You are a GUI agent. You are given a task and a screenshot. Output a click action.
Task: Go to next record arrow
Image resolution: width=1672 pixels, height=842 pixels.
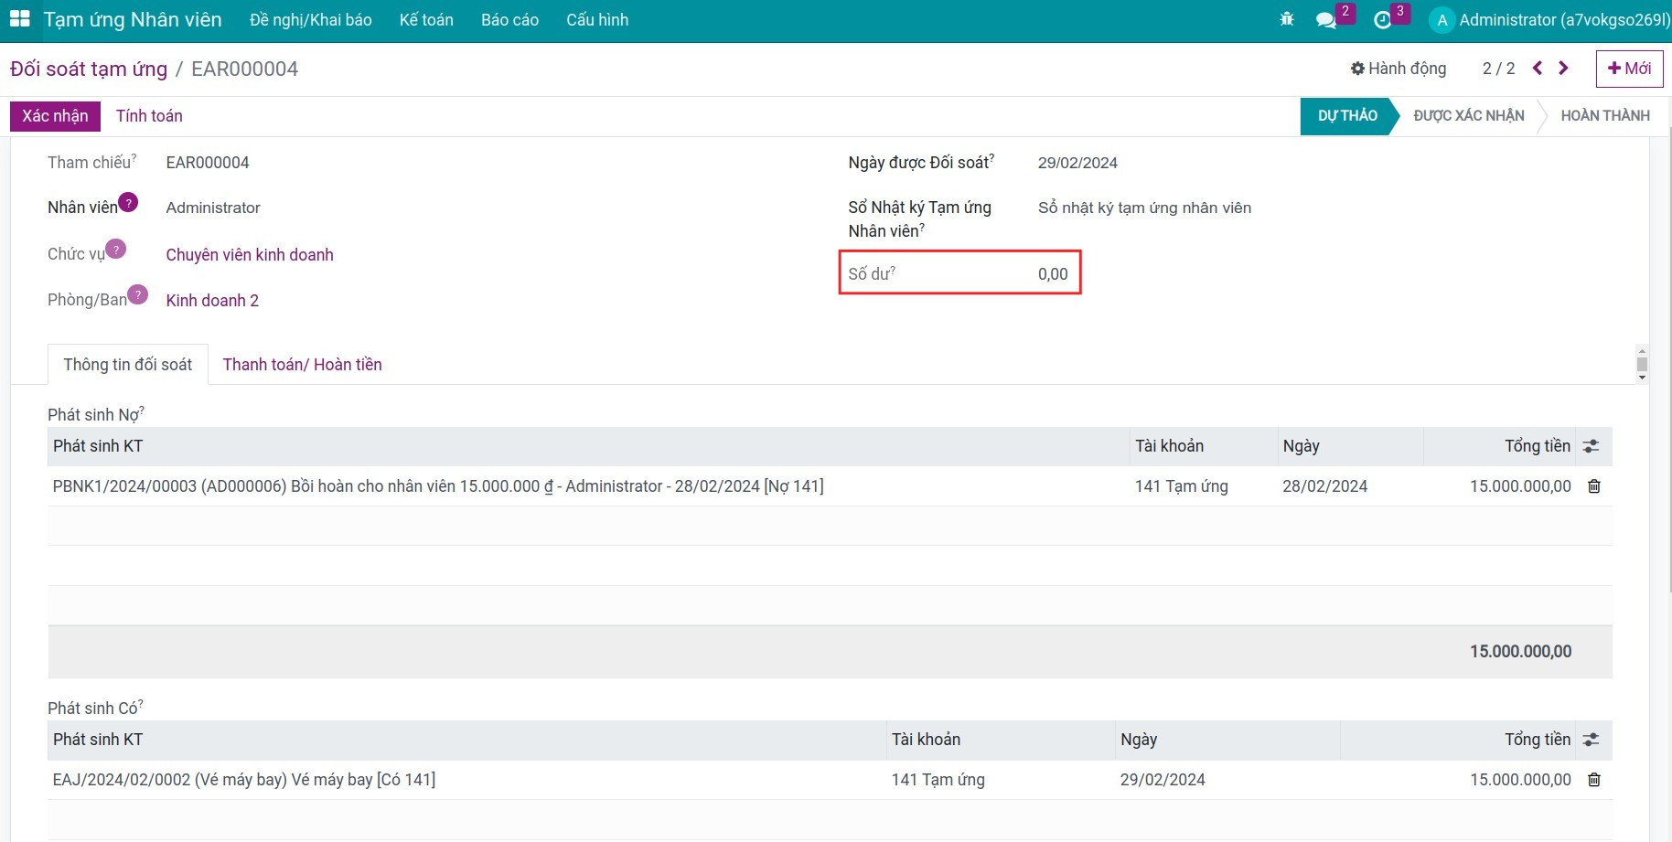pyautogui.click(x=1563, y=68)
